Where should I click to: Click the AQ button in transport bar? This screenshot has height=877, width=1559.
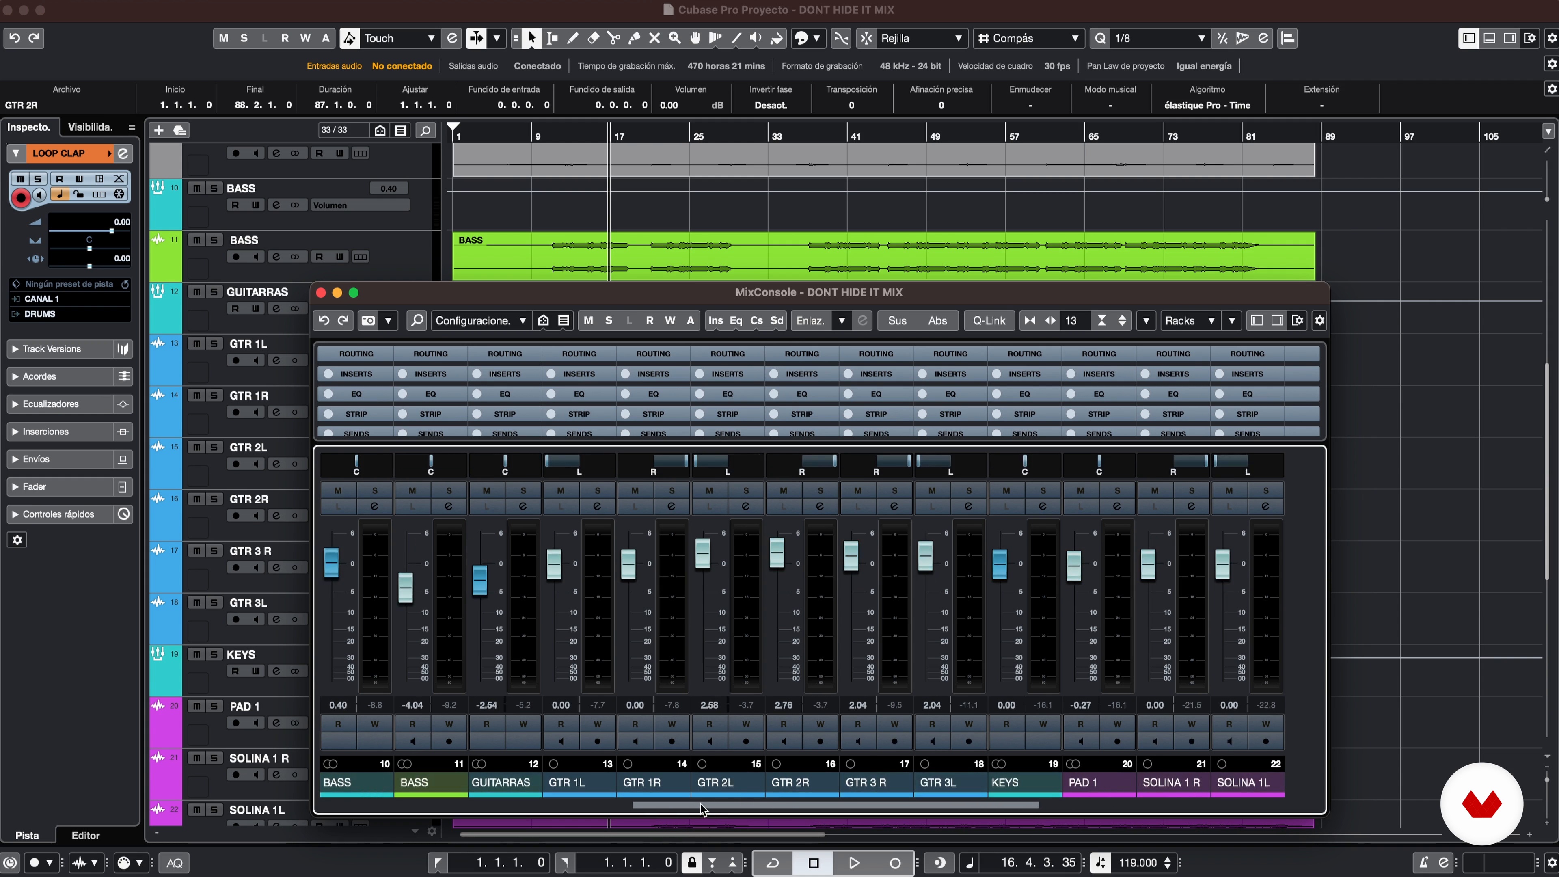point(175,863)
